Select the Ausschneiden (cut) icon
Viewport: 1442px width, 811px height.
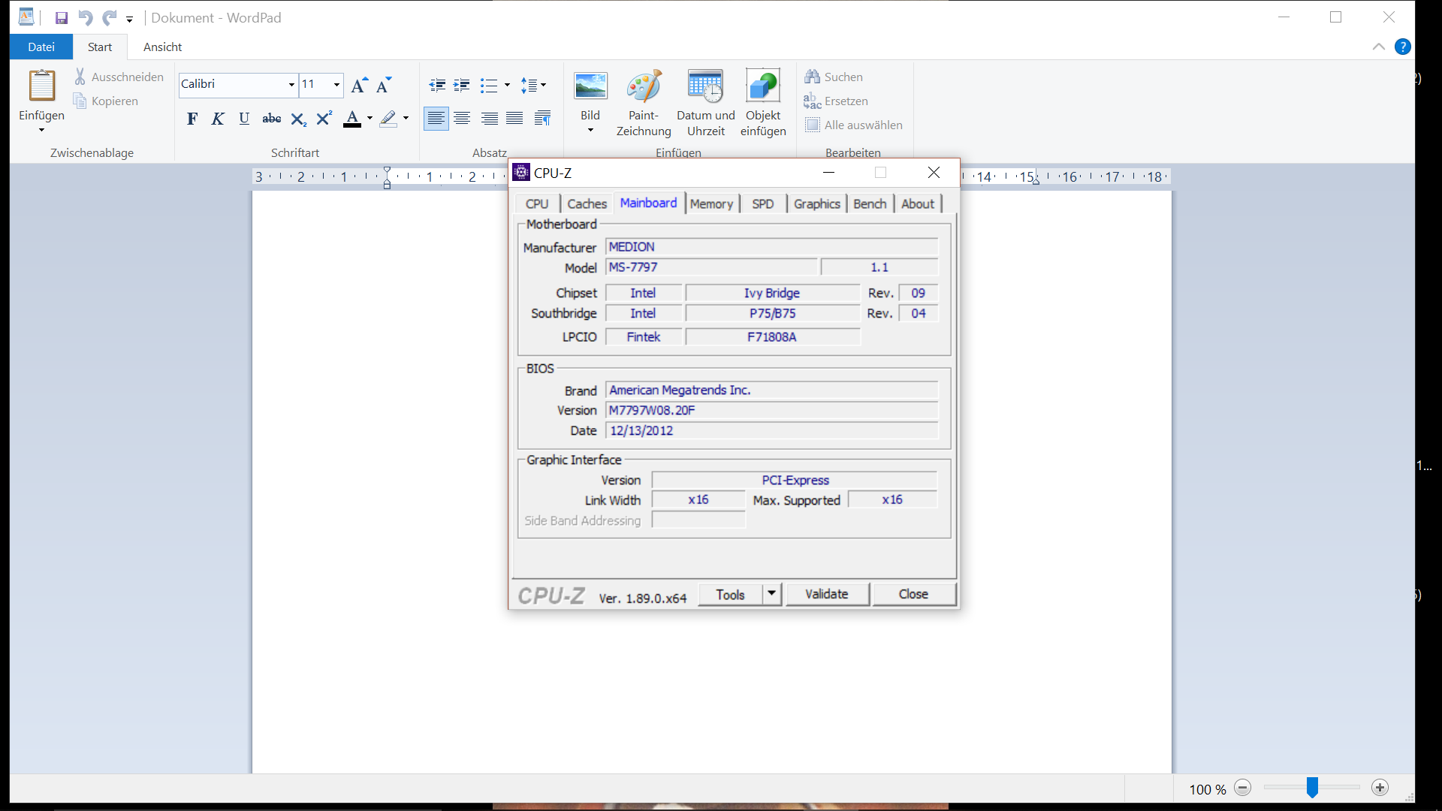click(x=80, y=76)
